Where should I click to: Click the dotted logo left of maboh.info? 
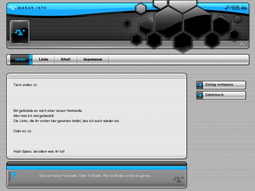coord(12,7)
